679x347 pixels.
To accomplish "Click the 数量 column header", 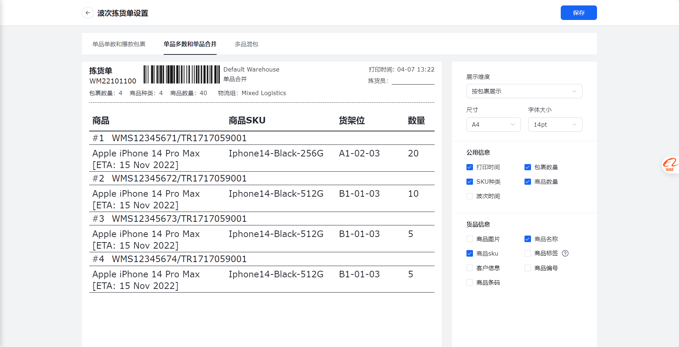I will 416,121.
